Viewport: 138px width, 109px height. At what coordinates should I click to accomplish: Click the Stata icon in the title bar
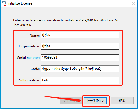(4, 3)
